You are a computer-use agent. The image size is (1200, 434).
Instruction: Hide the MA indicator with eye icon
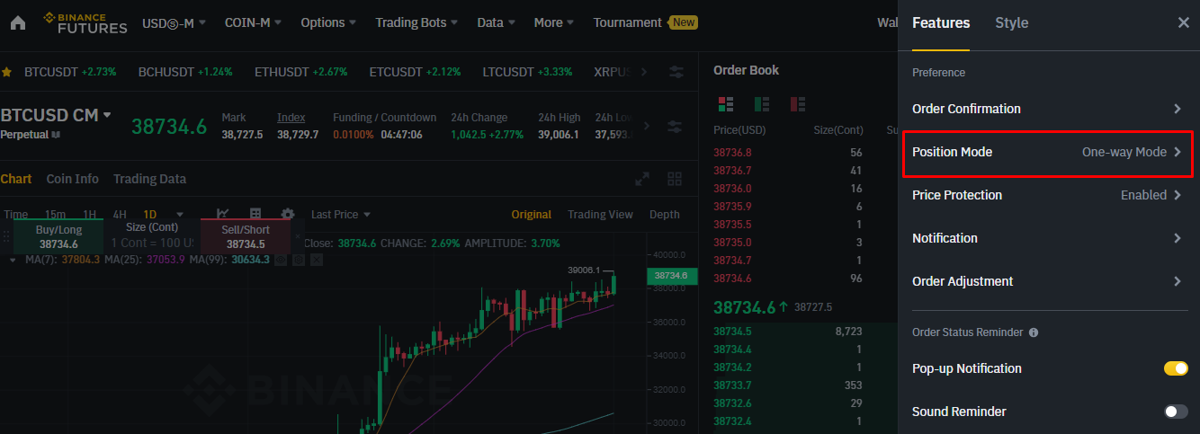(x=281, y=260)
